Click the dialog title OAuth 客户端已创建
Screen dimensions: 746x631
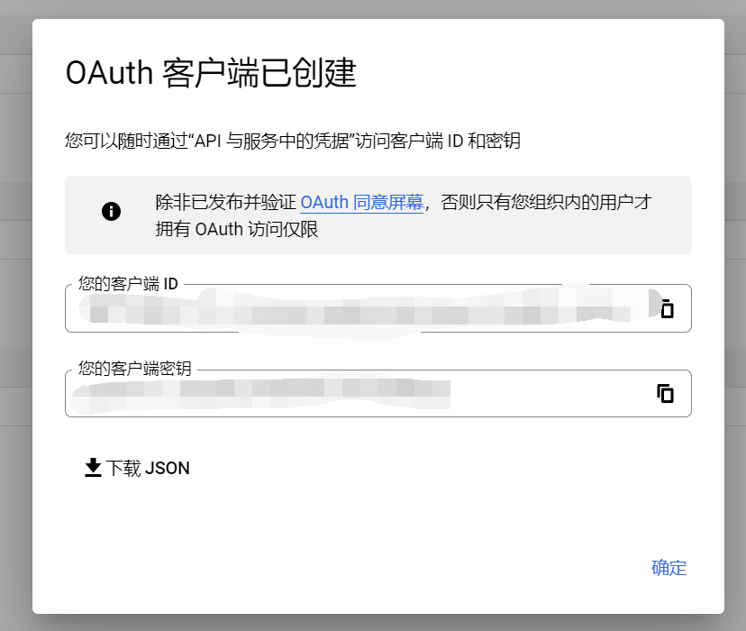pyautogui.click(x=211, y=73)
